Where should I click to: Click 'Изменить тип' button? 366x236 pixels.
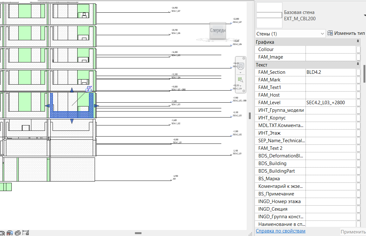[x=347, y=33]
